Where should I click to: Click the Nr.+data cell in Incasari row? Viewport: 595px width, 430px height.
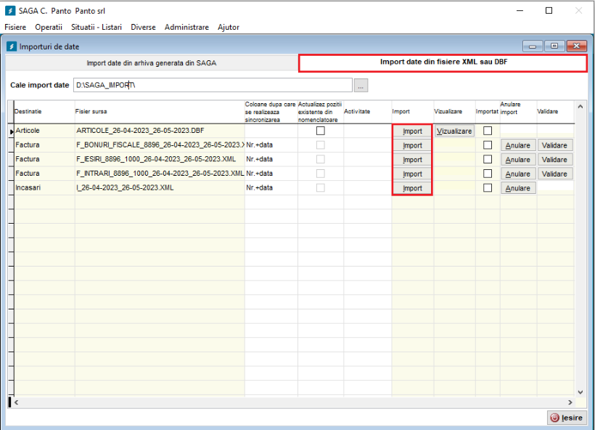pyautogui.click(x=271, y=187)
